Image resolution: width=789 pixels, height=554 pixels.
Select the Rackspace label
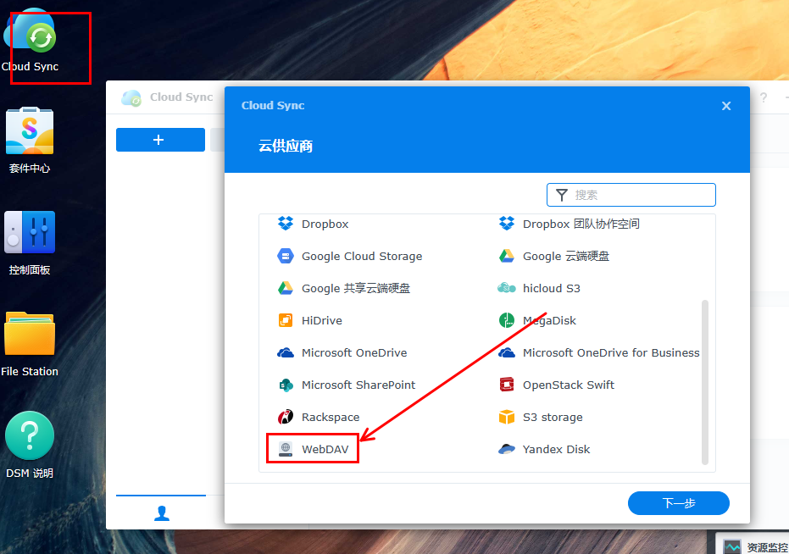pyautogui.click(x=331, y=417)
